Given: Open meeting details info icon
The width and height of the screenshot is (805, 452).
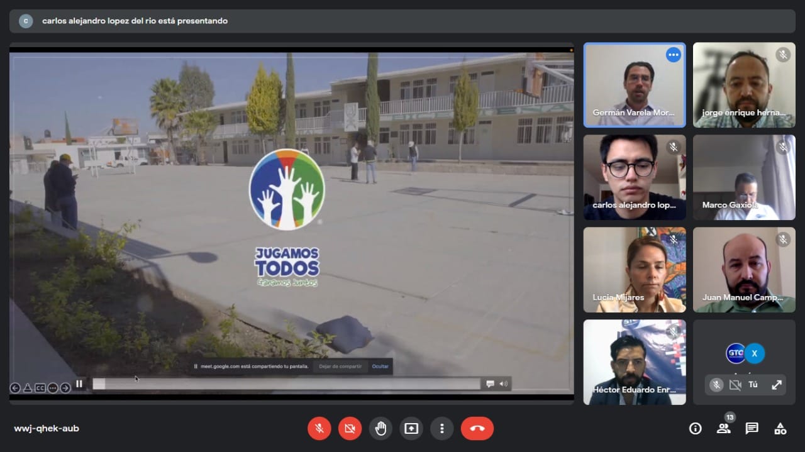Looking at the screenshot, I should tap(695, 429).
